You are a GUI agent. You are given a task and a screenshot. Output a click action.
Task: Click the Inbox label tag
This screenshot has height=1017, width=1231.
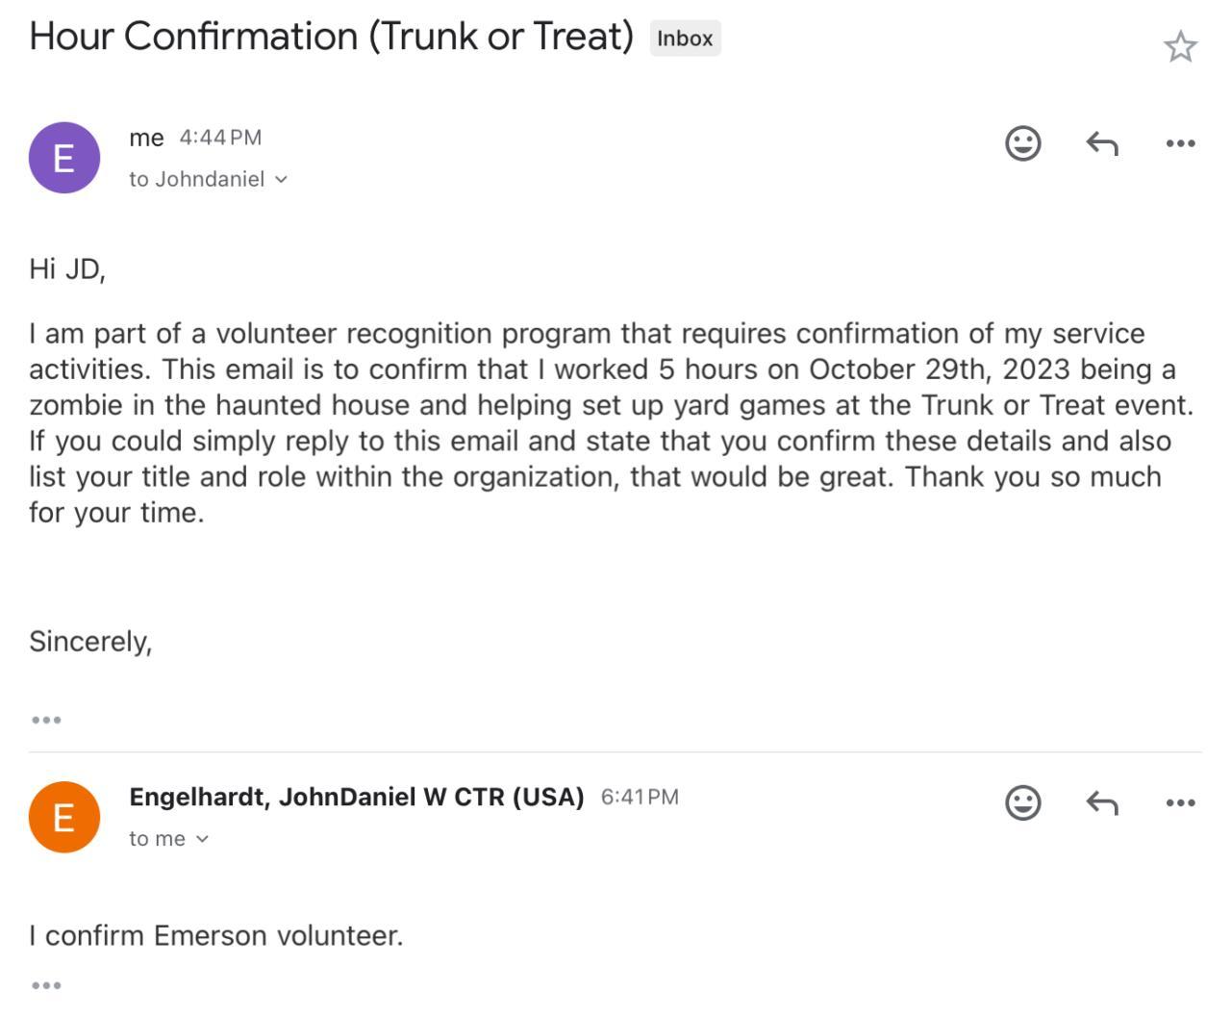(685, 38)
